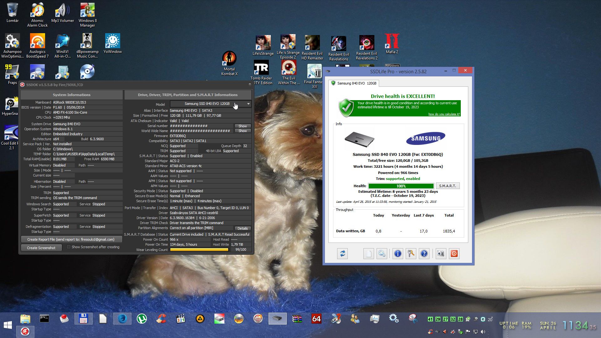The height and width of the screenshot is (338, 601).
Task: Open the system tray speaker volume icon
Action: [483, 331]
